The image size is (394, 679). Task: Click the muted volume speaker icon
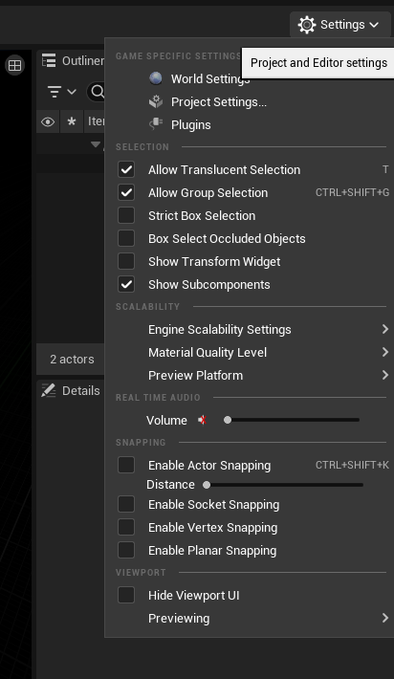(x=202, y=420)
